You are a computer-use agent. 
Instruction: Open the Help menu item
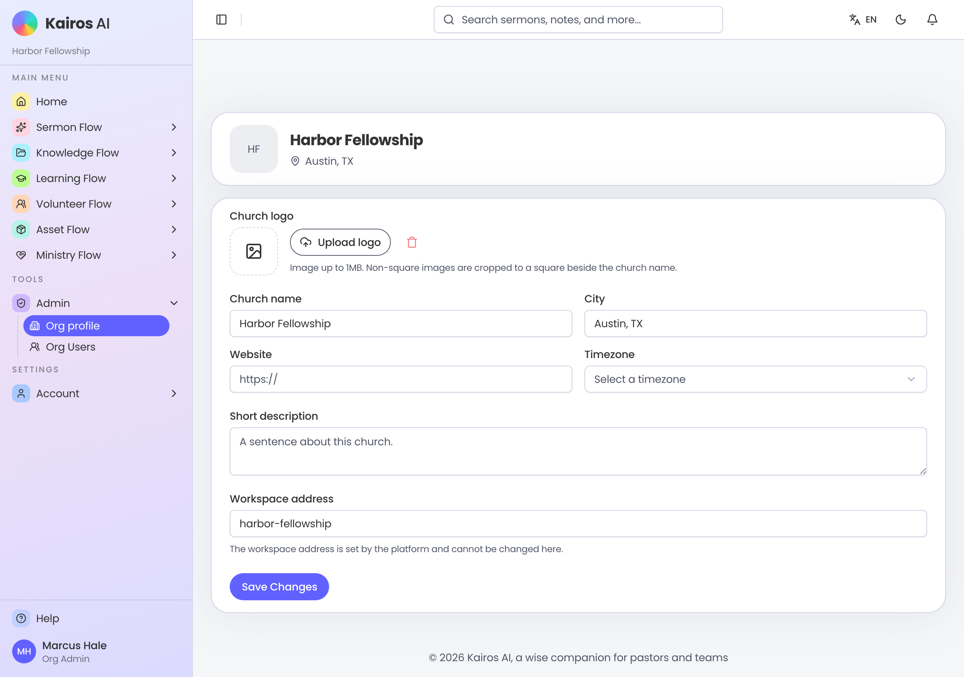[96, 618]
